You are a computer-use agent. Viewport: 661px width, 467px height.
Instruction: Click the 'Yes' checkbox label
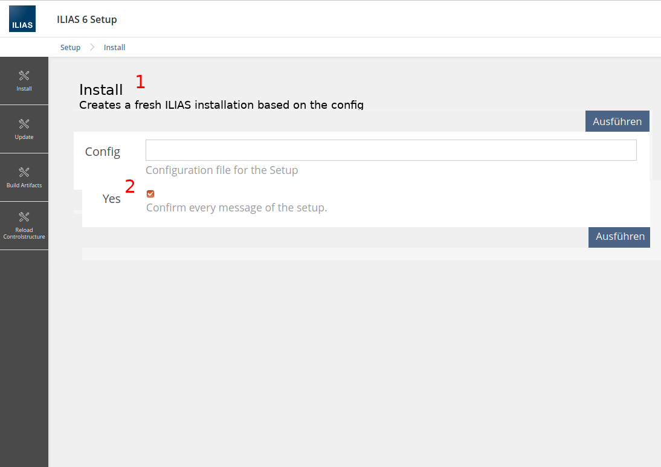coord(112,199)
